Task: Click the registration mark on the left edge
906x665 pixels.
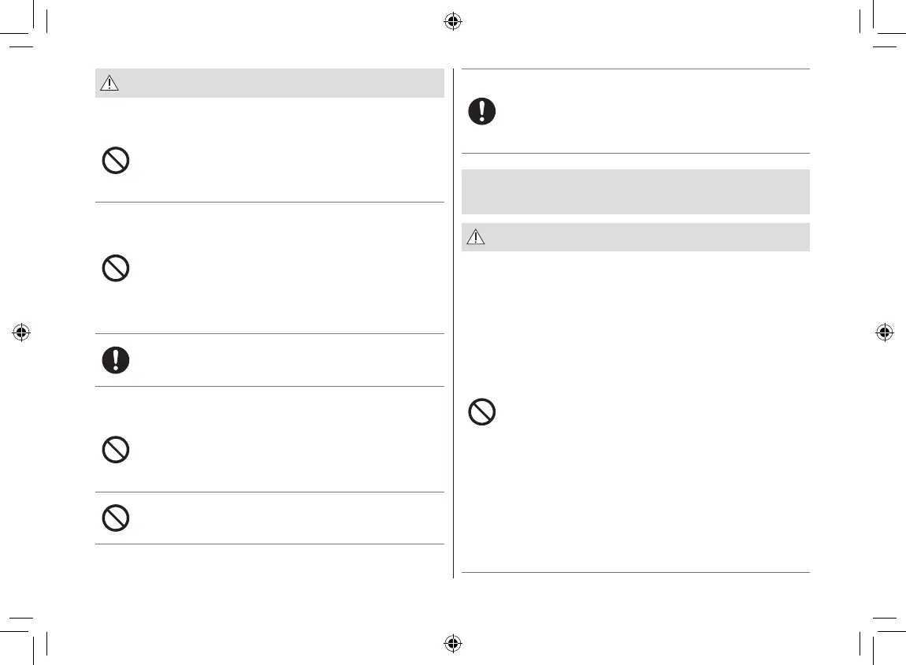Action: pyautogui.click(x=21, y=332)
